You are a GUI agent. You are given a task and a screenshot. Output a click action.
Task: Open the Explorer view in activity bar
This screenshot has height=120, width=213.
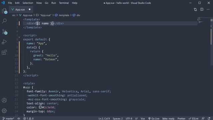point(4,11)
